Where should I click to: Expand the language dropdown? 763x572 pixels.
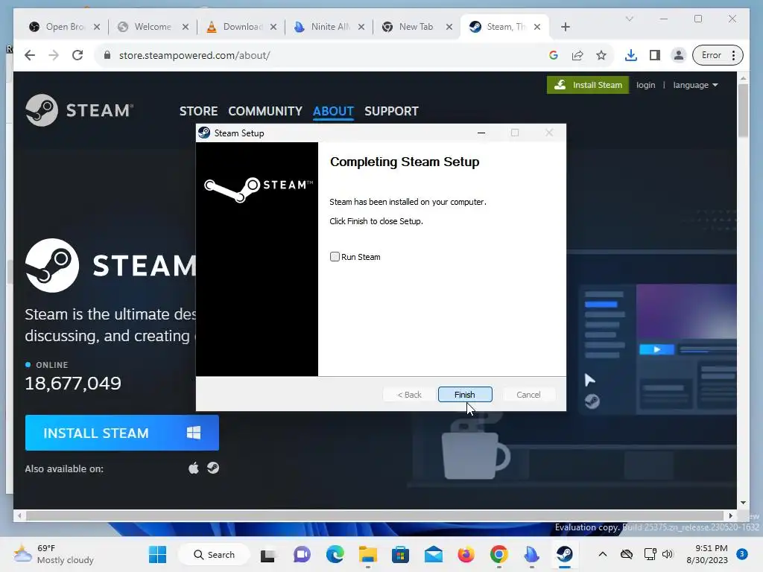click(695, 85)
